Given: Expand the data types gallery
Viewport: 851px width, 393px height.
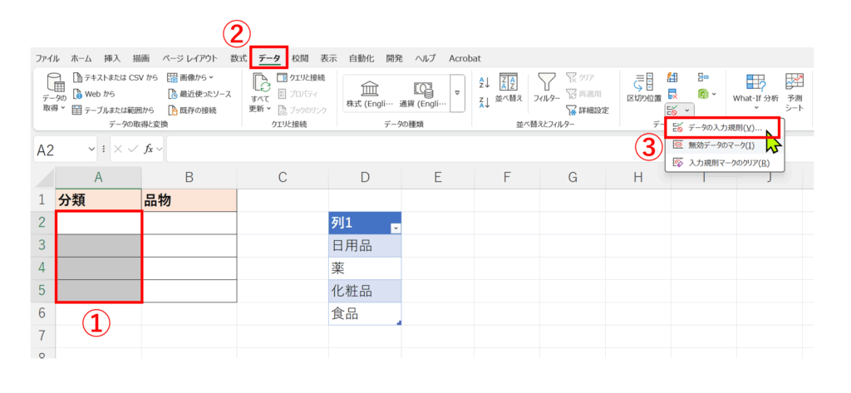Looking at the screenshot, I should (x=456, y=92).
